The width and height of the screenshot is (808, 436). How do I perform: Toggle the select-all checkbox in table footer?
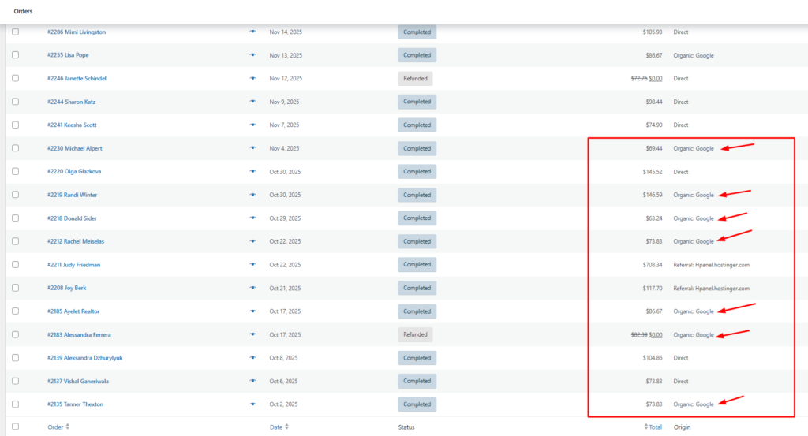pyautogui.click(x=16, y=427)
